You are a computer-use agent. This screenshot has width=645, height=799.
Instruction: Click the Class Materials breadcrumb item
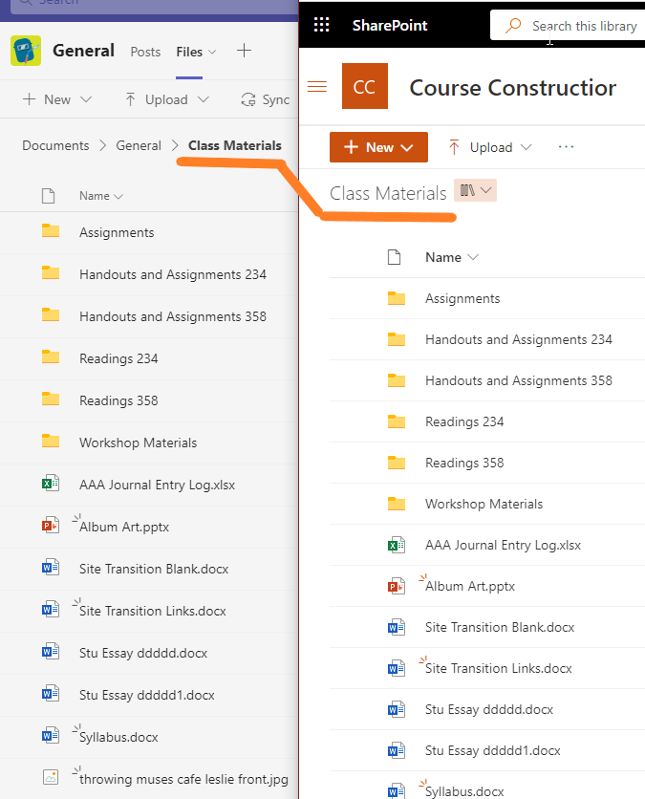pyautogui.click(x=235, y=145)
